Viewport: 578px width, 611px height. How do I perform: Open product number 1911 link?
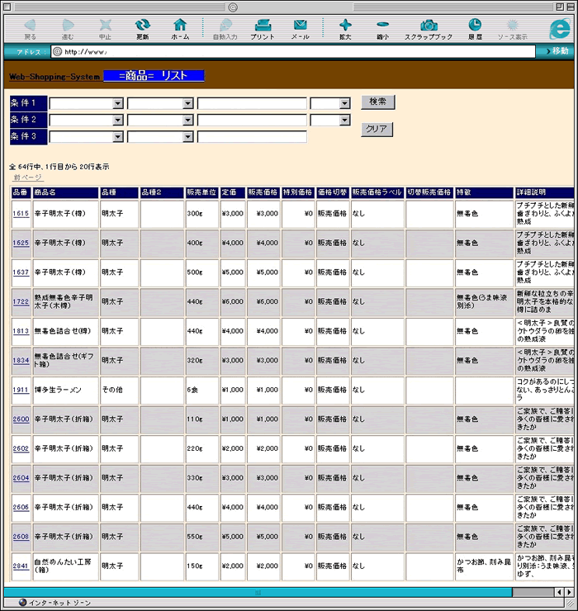pyautogui.click(x=21, y=390)
